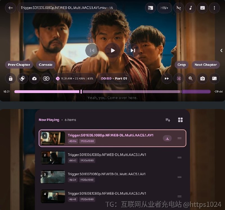The image size is (225, 210).
Task: Jump to Prev Chapter
Action: [19, 65]
